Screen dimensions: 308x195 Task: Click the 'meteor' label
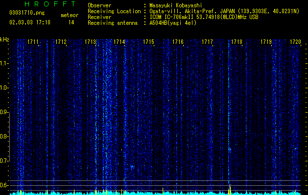[x=70, y=15]
